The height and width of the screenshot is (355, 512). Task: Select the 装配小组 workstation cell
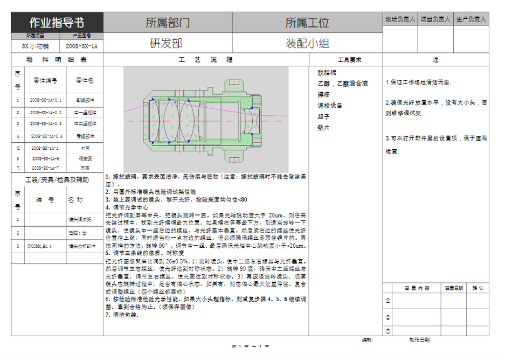(x=307, y=44)
